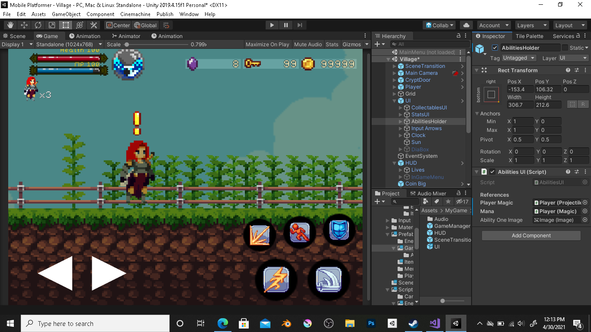
Task: Select the Rotate tool
Action: [38, 25]
